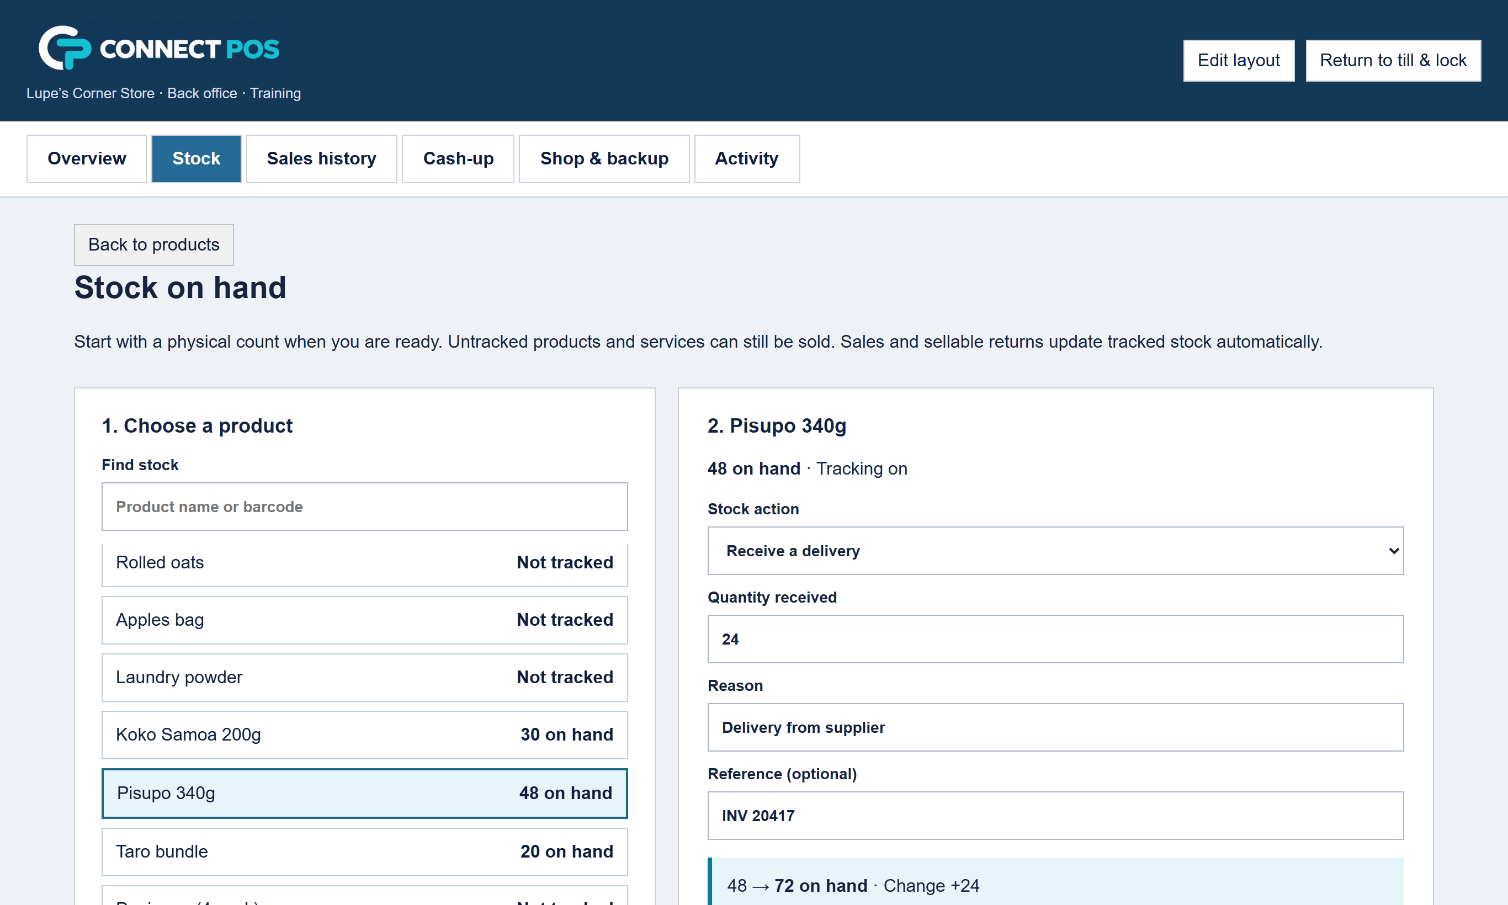Viewport: 1508px width, 905px height.
Task: Pick the Laundry powder product row
Action: pos(365,678)
